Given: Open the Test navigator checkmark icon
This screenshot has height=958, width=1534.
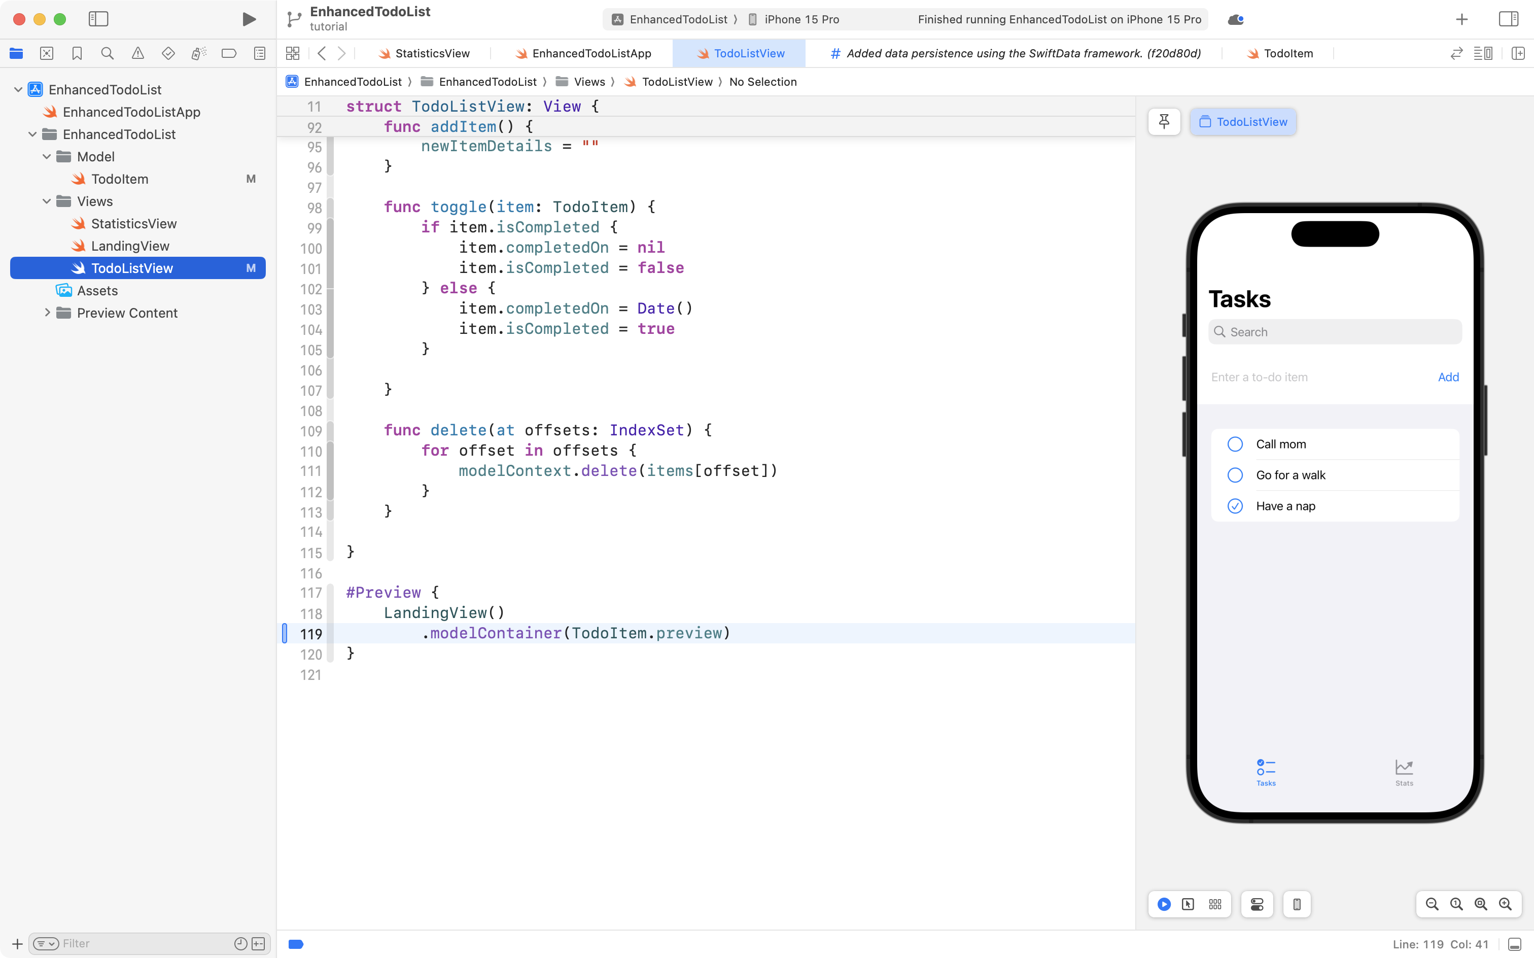Looking at the screenshot, I should (168, 53).
